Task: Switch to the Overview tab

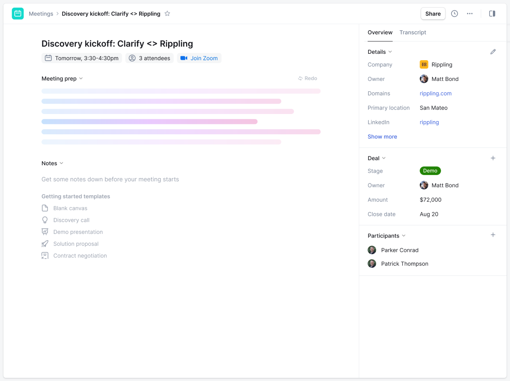Action: pyautogui.click(x=380, y=32)
